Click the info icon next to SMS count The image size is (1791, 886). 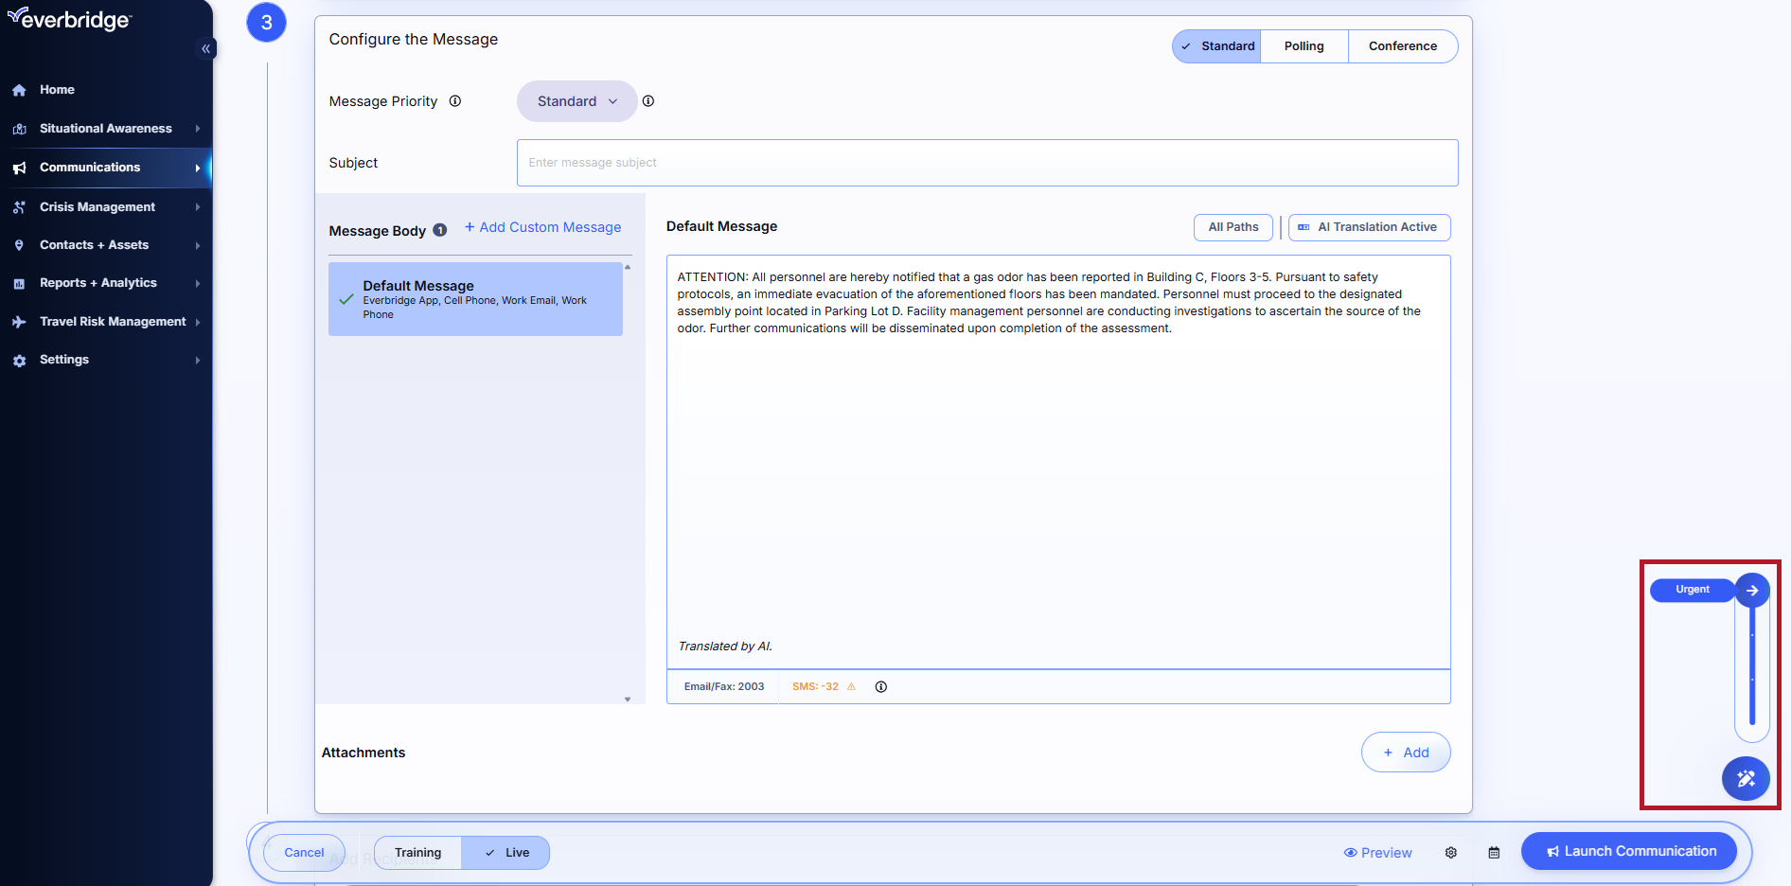pyautogui.click(x=880, y=687)
